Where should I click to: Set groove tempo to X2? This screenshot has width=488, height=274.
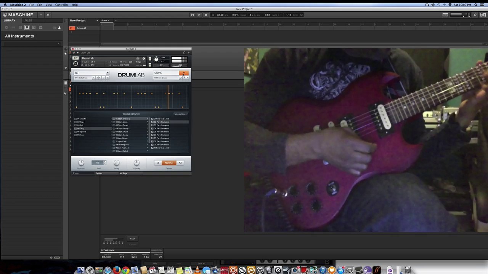pos(180,163)
